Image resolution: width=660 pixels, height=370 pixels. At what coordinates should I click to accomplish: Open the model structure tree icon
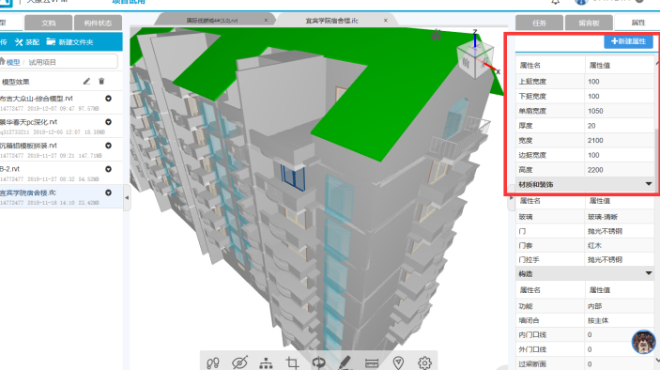[x=266, y=362]
